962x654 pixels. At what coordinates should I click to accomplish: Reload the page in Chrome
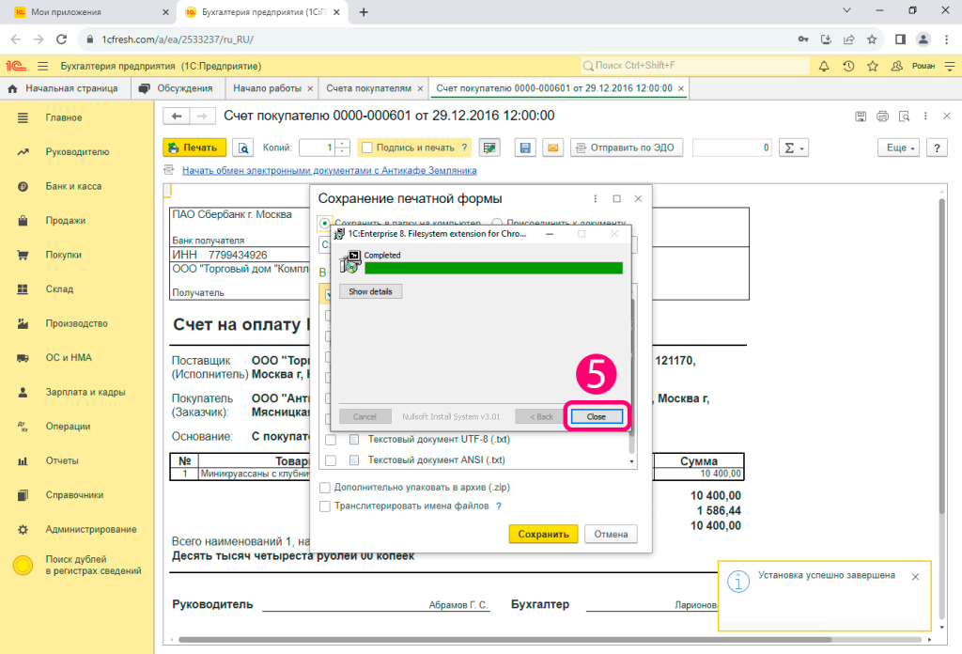(61, 39)
